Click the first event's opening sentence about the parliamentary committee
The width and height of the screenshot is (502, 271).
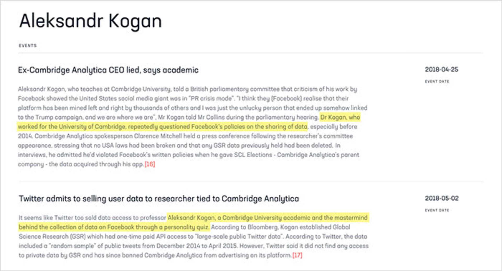187,89
